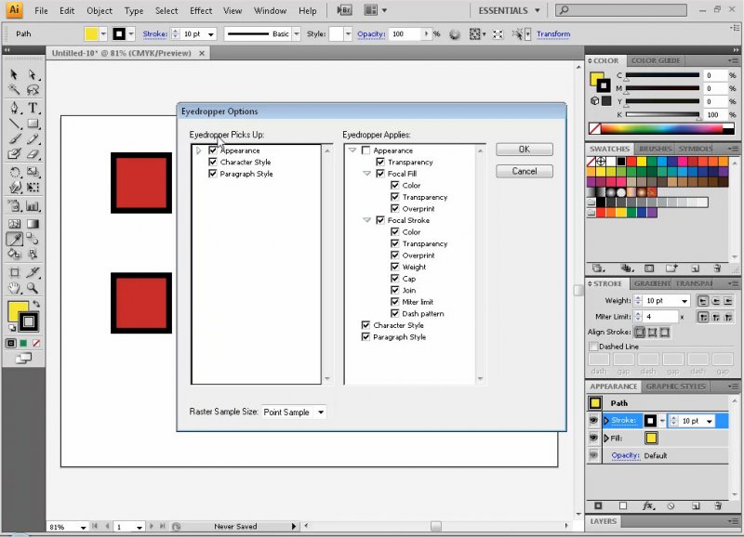Pick a color from the Color panel spectrum bar

coord(662,128)
